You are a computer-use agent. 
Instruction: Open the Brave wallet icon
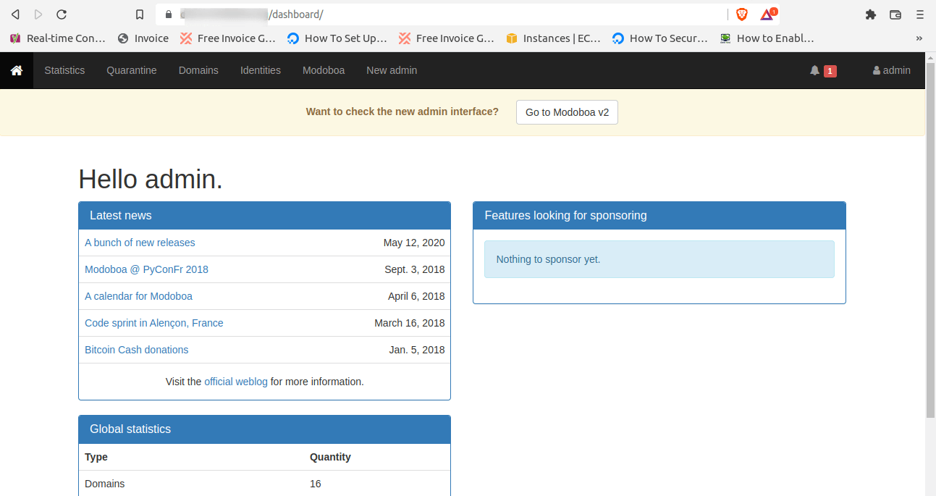click(x=895, y=14)
